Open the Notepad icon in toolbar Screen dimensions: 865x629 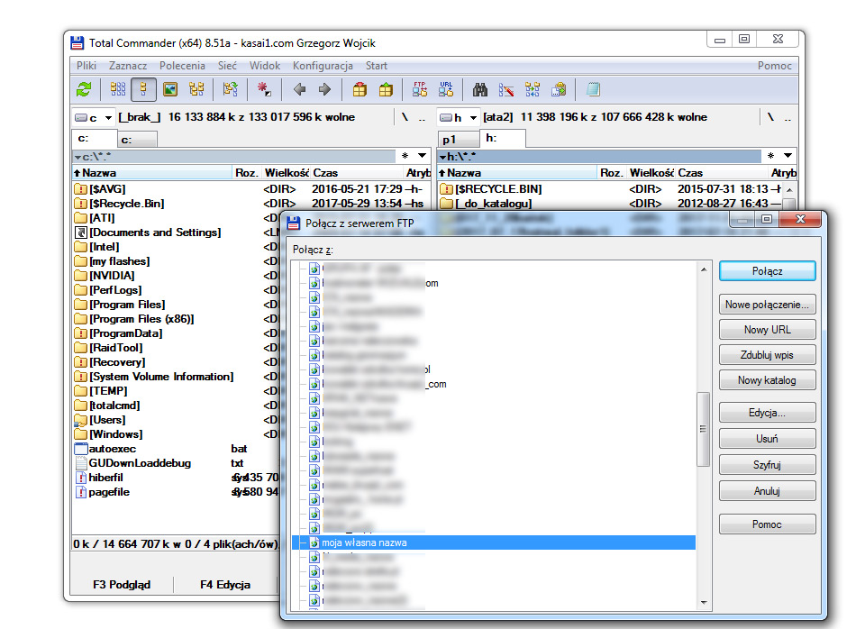pyautogui.click(x=593, y=89)
